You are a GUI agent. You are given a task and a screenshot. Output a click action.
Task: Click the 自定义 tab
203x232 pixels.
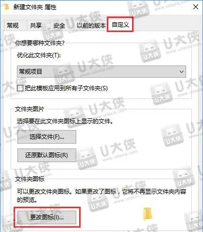click(x=120, y=25)
